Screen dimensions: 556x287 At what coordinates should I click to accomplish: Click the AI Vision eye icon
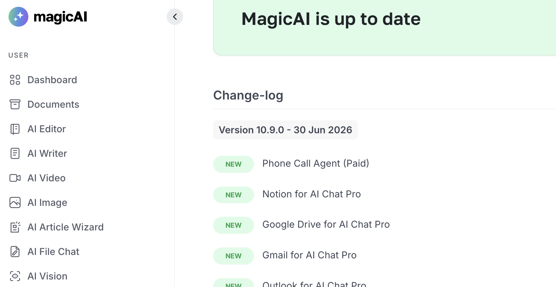pyautogui.click(x=15, y=276)
